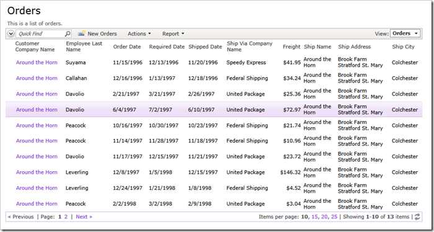Viewport: 434px width, 232px height.
Task: Click the Employee Last Name column header
Action: pyautogui.click(x=84, y=47)
